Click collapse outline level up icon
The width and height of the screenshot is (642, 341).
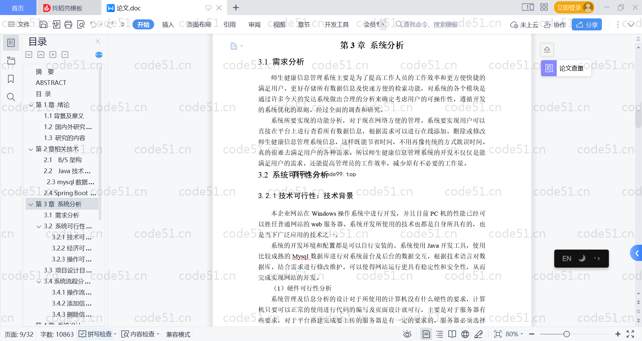click(x=41, y=54)
